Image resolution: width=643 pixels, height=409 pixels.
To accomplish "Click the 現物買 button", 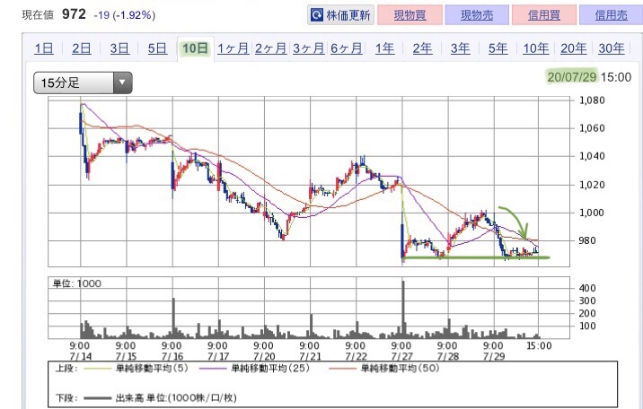I will [x=410, y=15].
